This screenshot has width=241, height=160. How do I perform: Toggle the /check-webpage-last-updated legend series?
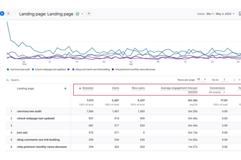coord(49,69)
